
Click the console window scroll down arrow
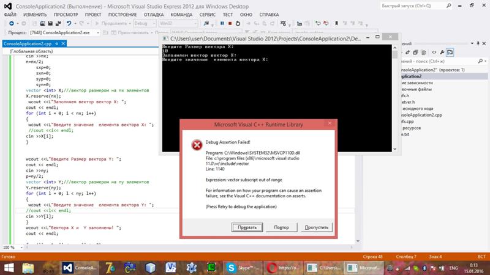pos(394,149)
